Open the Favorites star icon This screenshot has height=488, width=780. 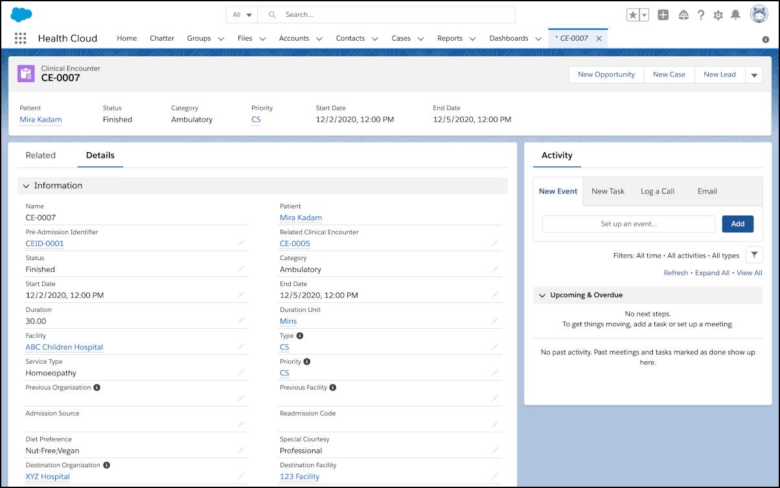coord(634,15)
